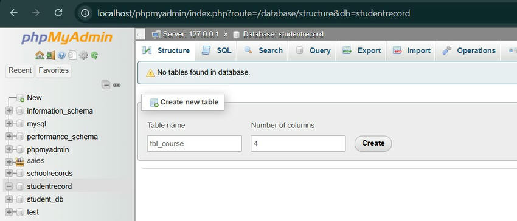This screenshot has height=221, width=517.
Task: Select information_schema database name
Action: click(x=60, y=111)
